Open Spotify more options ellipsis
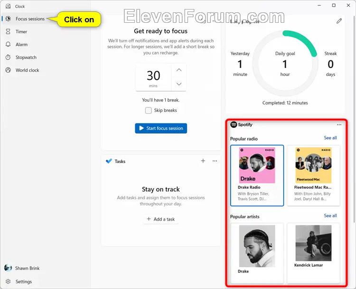356x289 pixels. coord(339,125)
